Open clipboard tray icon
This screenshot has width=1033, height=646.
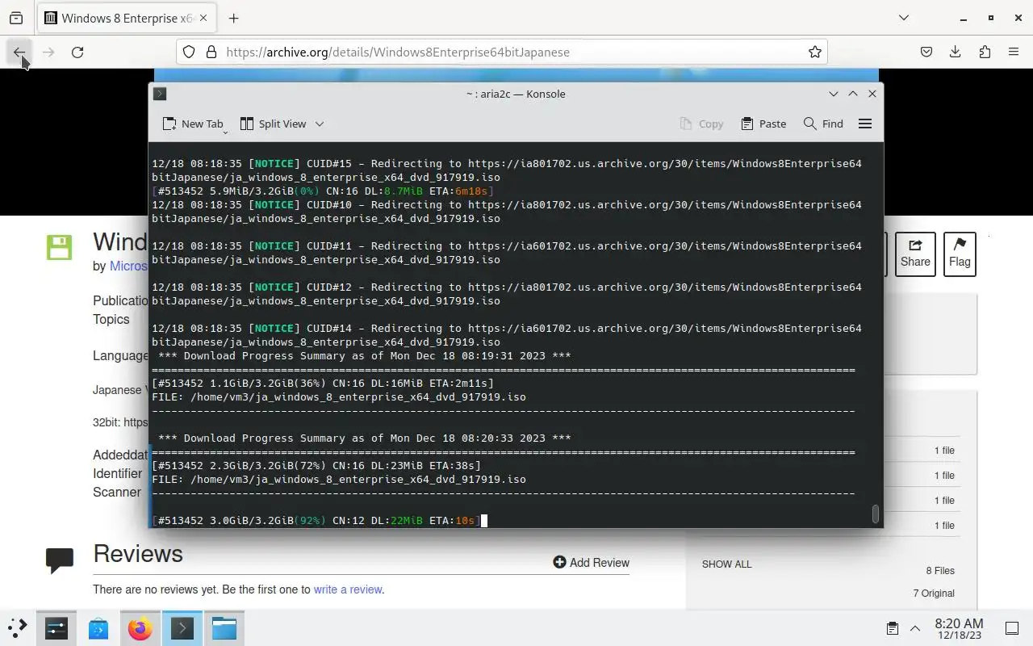(x=893, y=628)
